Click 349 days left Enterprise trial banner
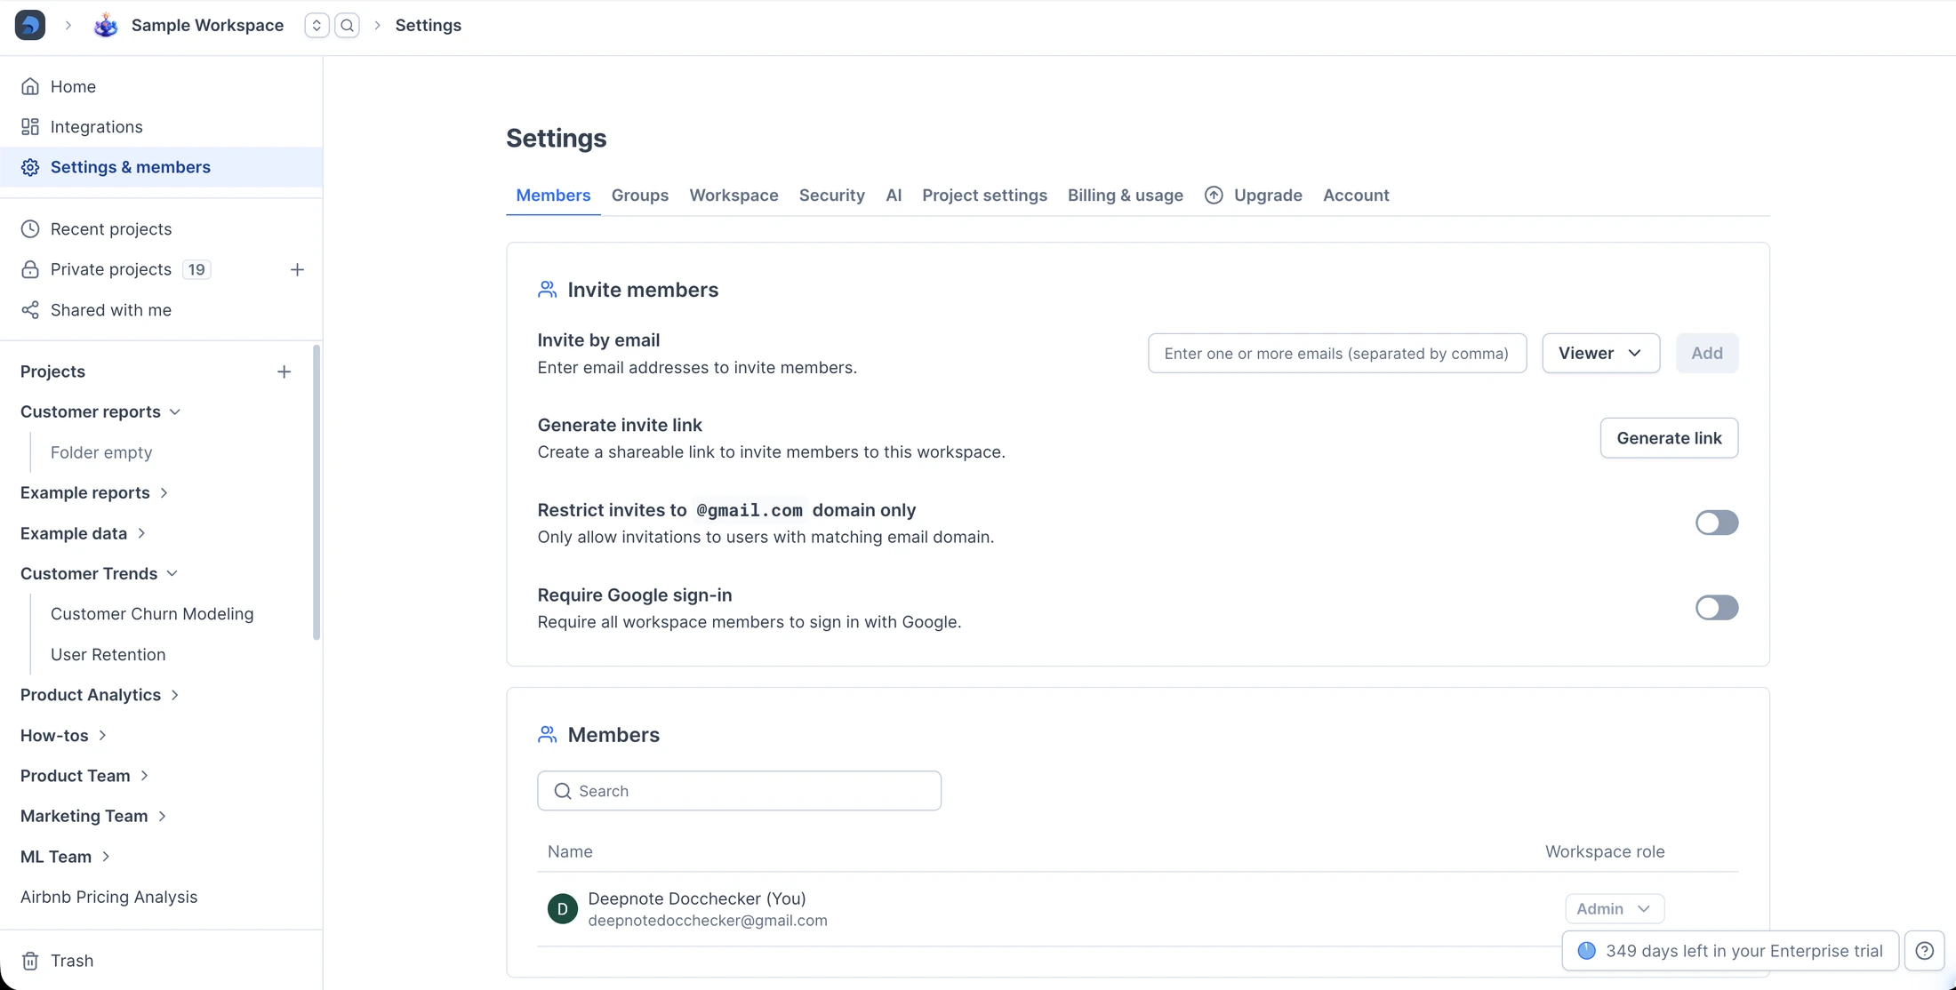1956x990 pixels. (1730, 951)
